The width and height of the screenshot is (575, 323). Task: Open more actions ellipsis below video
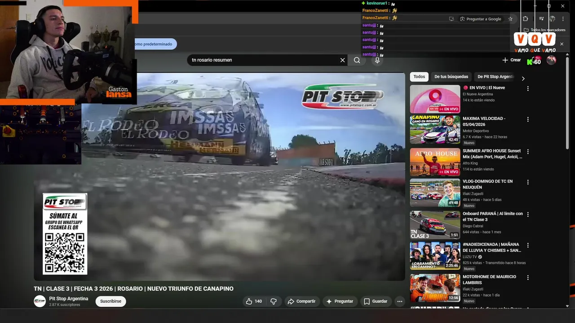coord(399,301)
